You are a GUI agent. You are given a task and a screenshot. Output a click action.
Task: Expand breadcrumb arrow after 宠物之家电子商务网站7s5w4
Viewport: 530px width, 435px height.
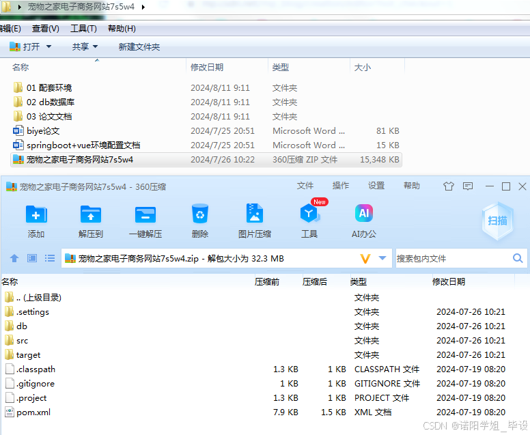coord(143,7)
